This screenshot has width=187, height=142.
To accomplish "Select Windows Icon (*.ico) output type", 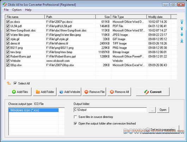I will click(34, 110).
